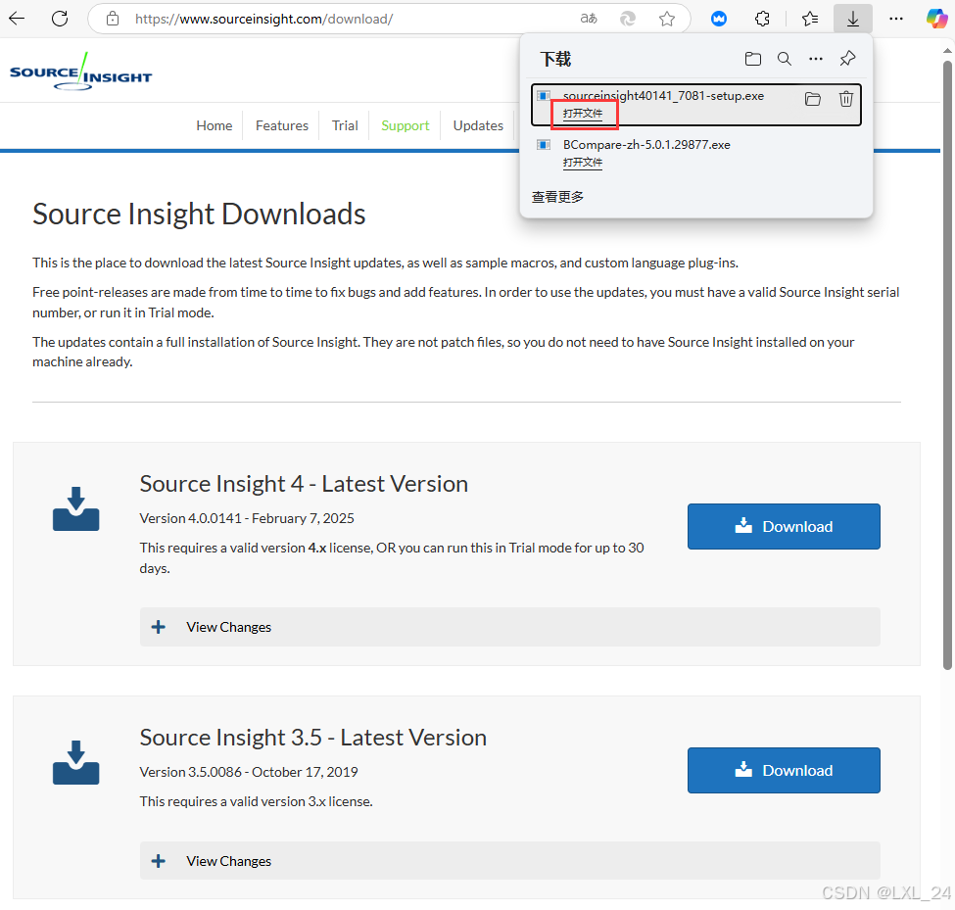955x910 pixels.
Task: Open the Trial nav item
Action: coord(345,125)
